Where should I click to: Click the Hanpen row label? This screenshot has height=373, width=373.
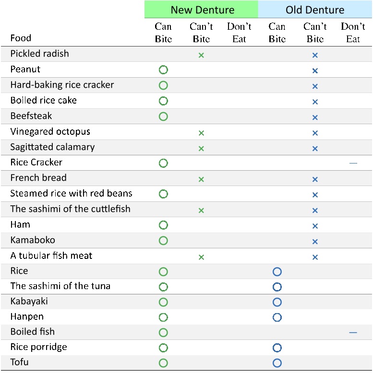(27, 317)
